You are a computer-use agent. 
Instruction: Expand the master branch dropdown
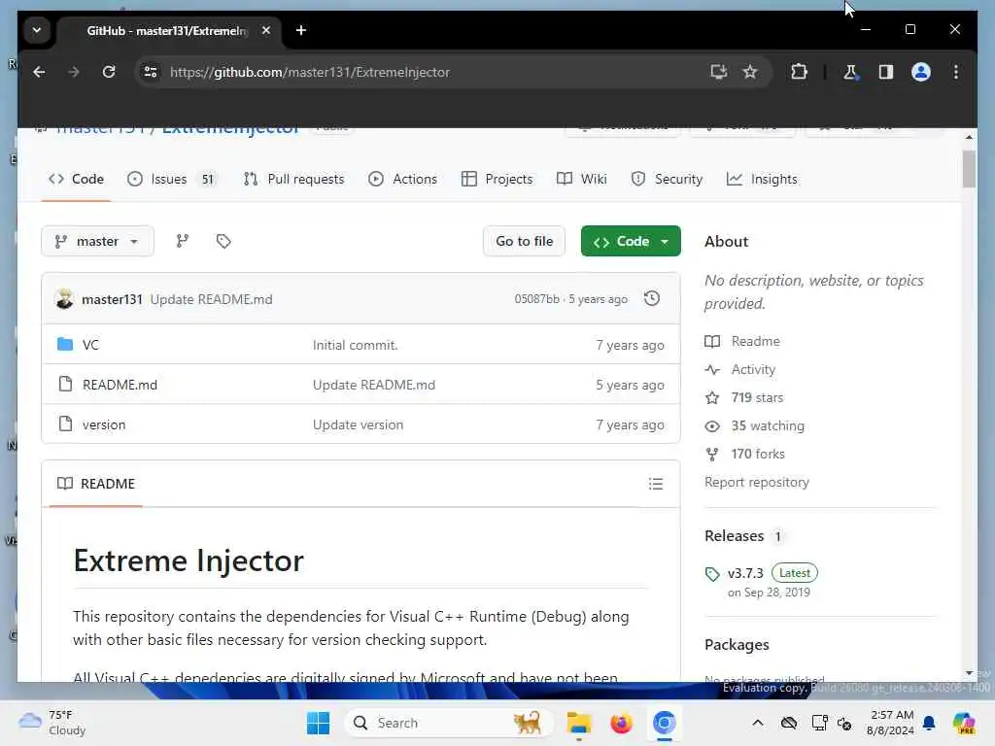click(97, 241)
